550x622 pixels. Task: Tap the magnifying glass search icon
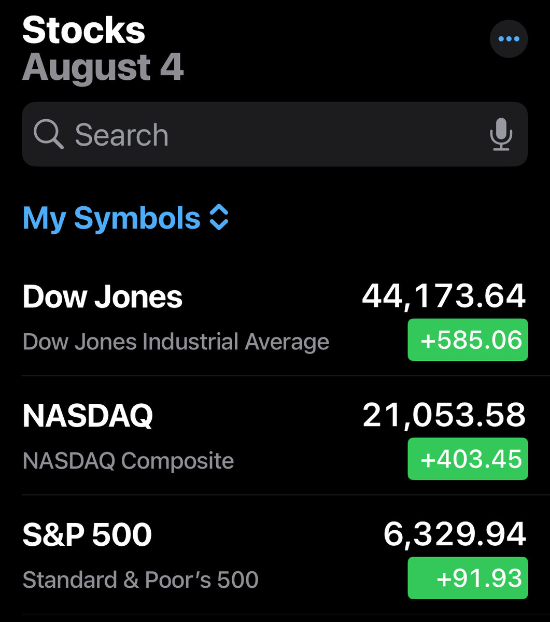48,134
